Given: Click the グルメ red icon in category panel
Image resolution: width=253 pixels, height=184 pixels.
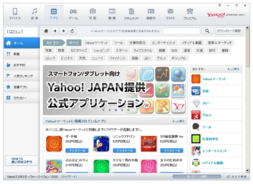Looking at the screenshot, I should tap(196, 115).
